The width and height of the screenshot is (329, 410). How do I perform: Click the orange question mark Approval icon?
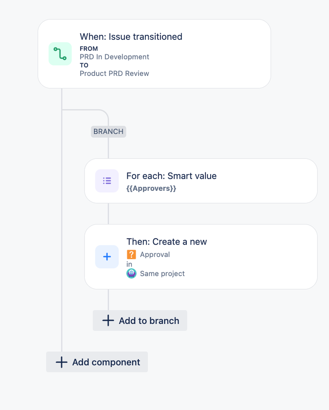[x=132, y=254]
